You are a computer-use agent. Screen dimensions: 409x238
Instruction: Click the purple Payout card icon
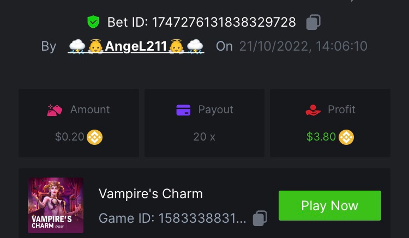point(183,110)
